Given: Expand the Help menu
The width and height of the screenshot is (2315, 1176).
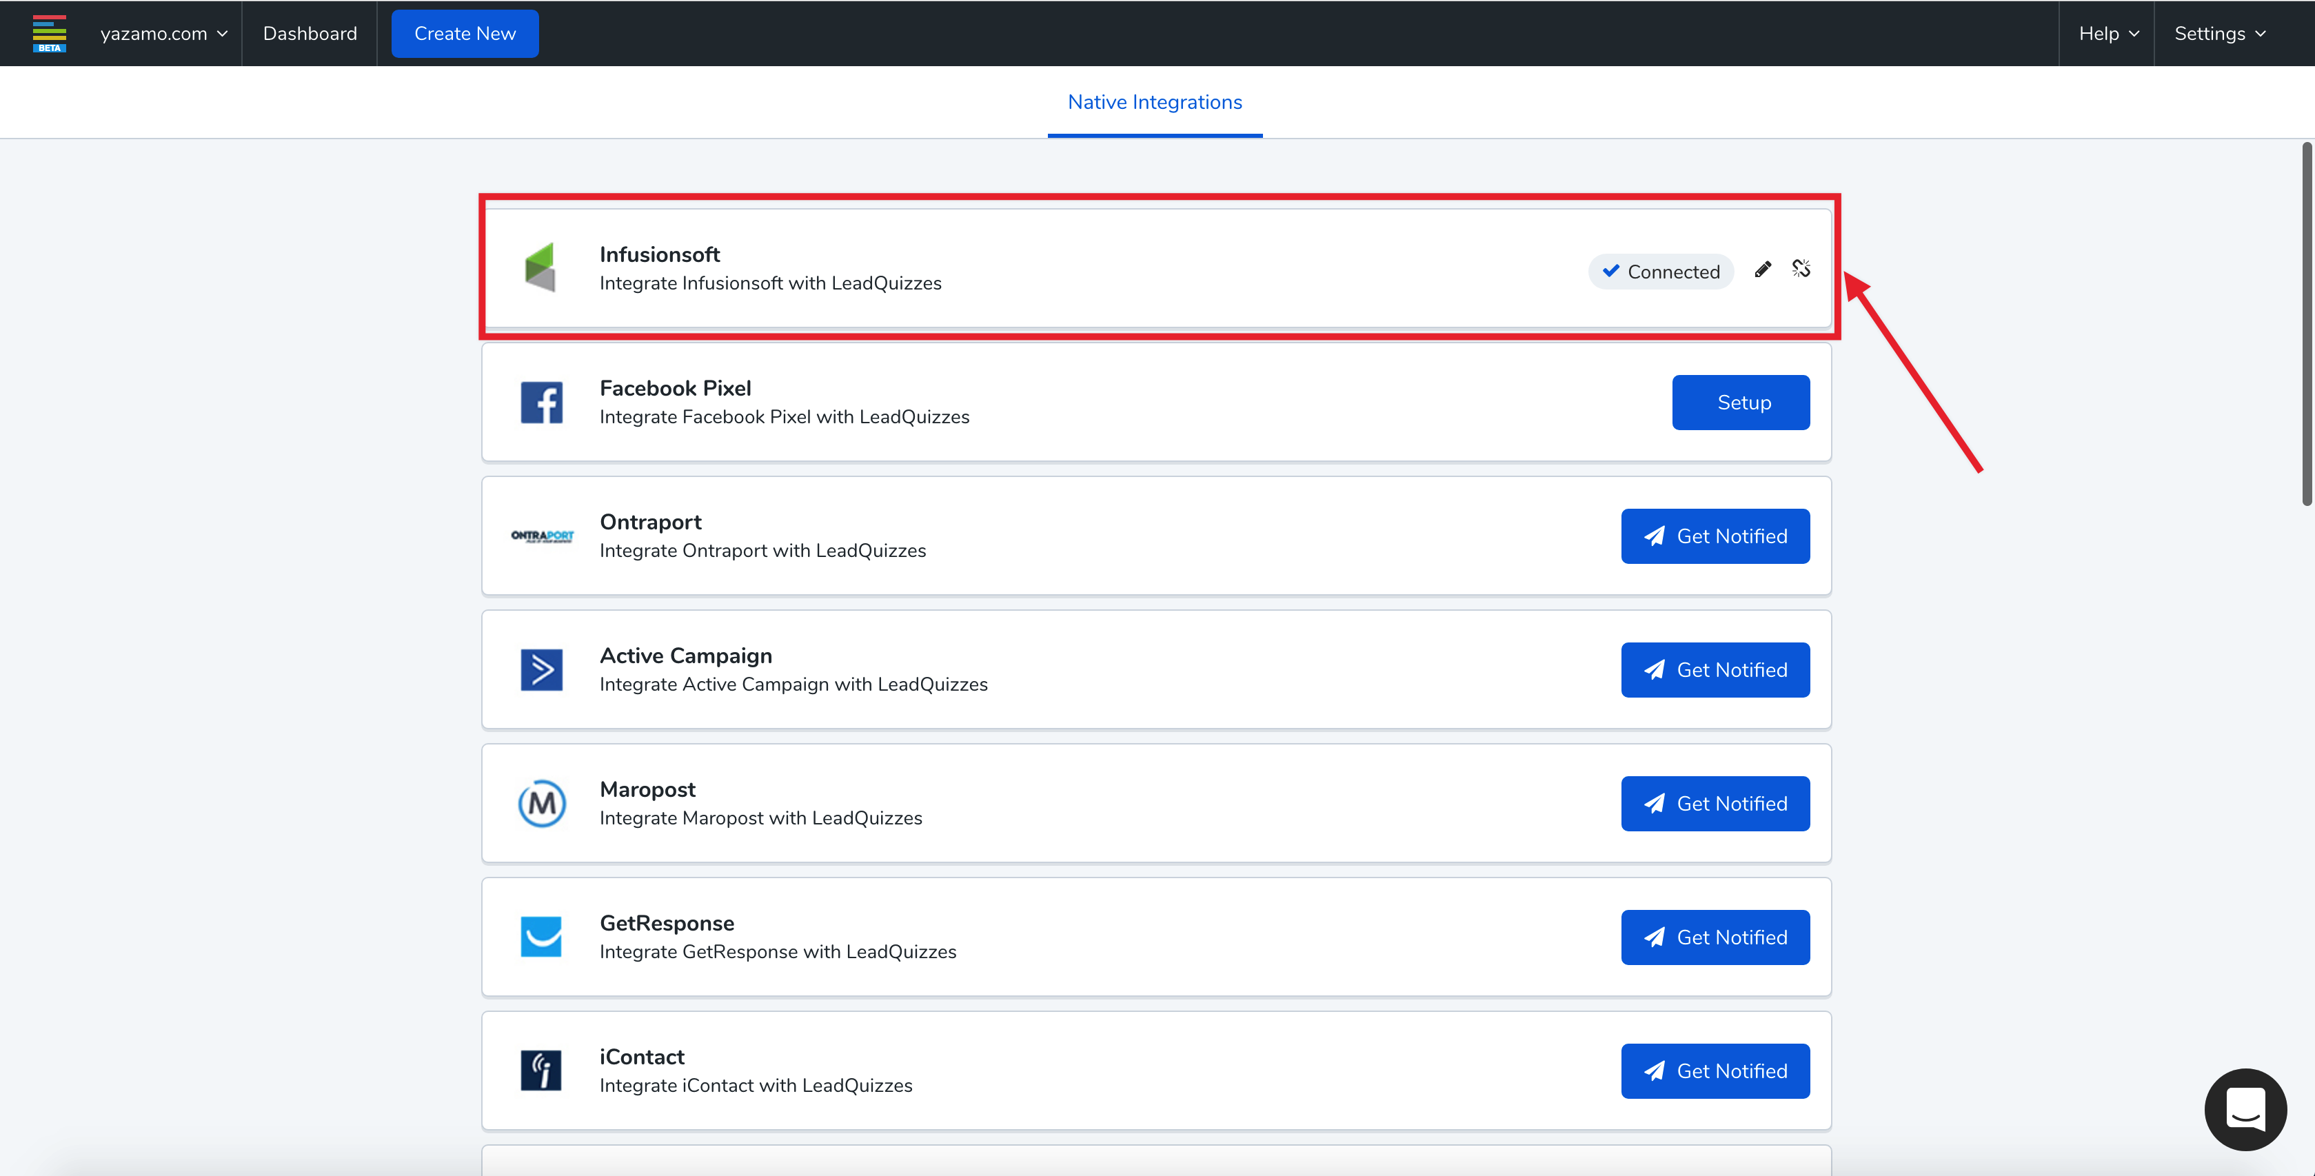Looking at the screenshot, I should tap(2107, 33).
